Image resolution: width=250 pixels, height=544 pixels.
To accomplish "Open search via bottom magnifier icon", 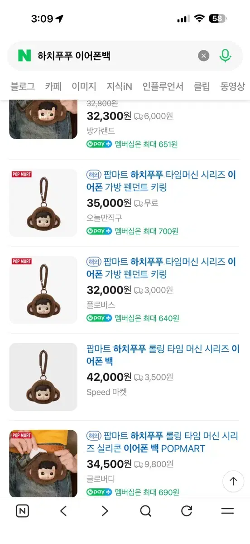I will [x=145, y=511].
